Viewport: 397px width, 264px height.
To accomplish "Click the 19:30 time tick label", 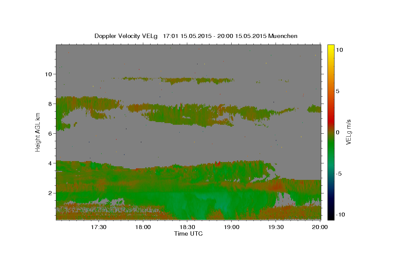I will pyautogui.click(x=276, y=227).
